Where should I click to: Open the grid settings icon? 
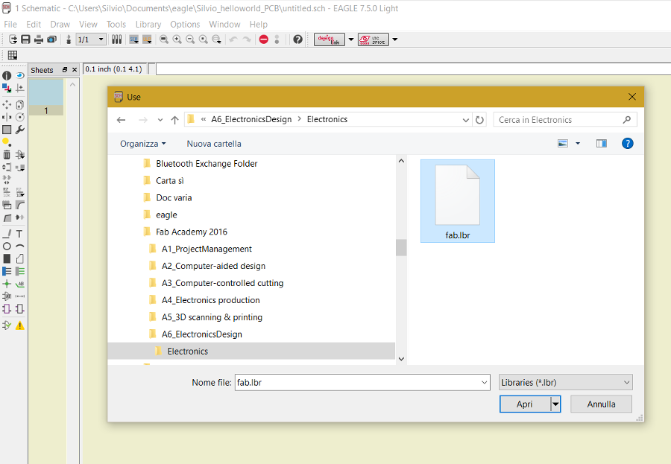[13, 54]
